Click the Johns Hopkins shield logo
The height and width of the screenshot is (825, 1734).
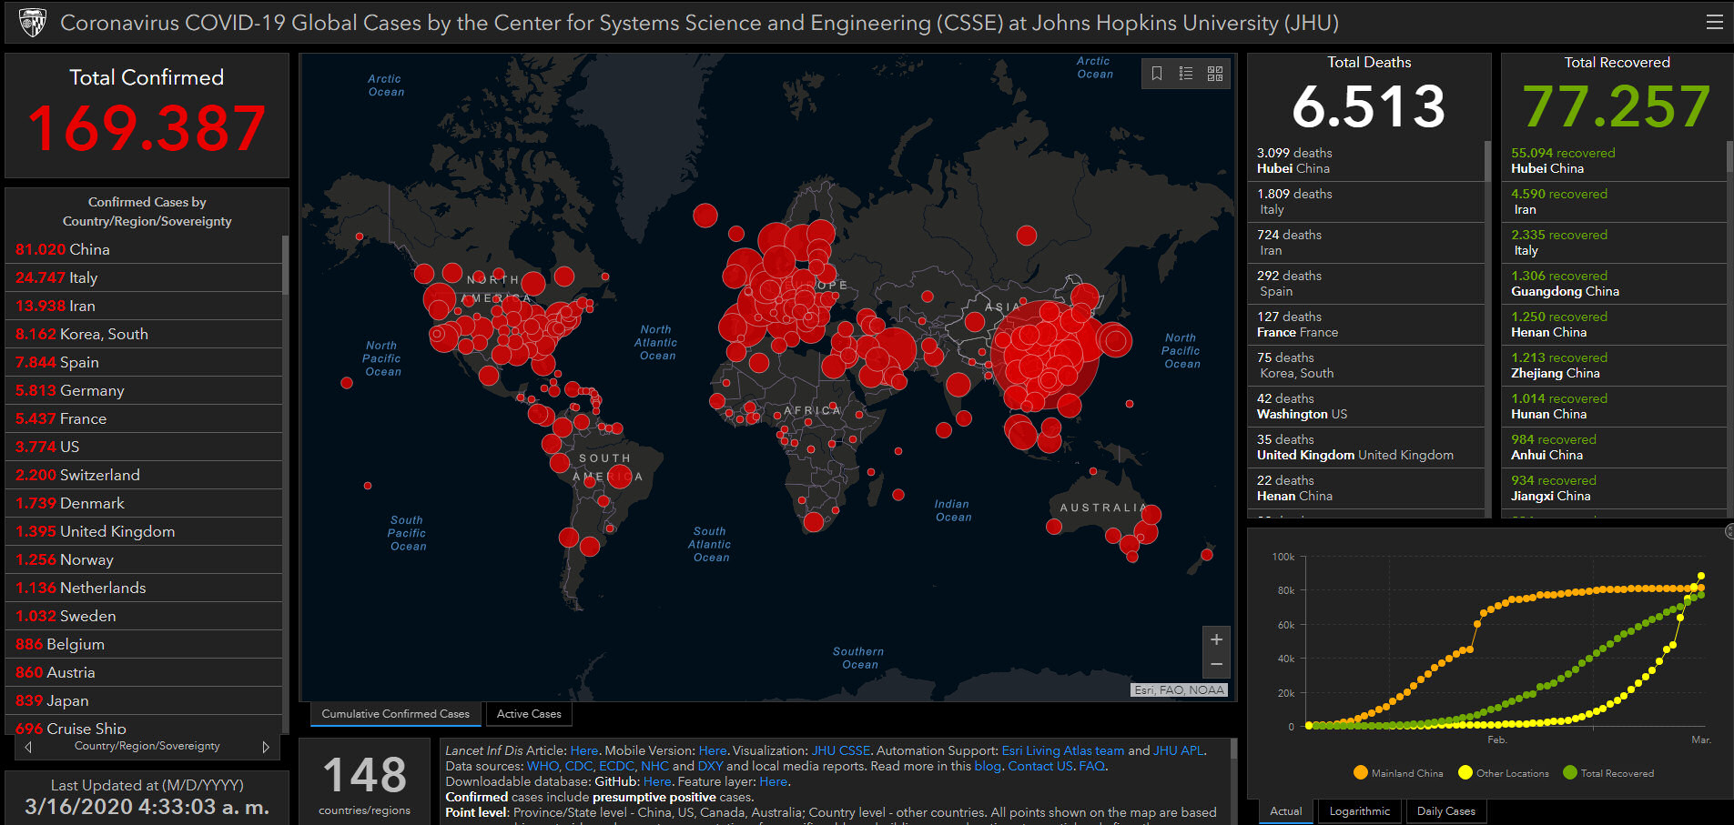pos(33,23)
